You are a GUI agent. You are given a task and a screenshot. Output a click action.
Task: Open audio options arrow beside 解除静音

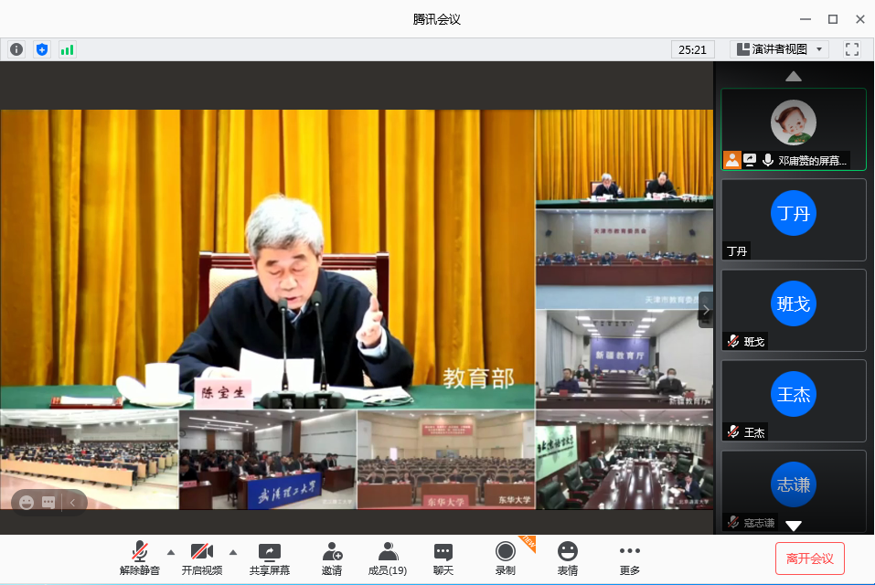tap(170, 552)
